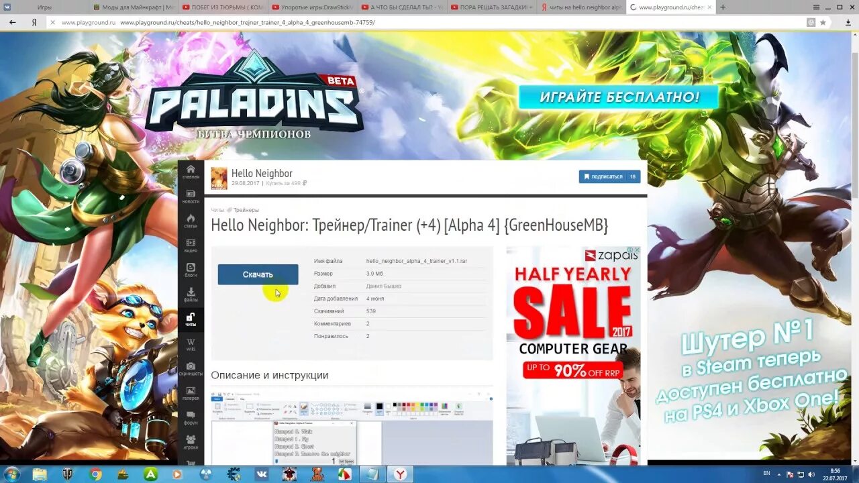This screenshot has height=483, width=859.
Task: Bookmark page with star icon
Action: [x=823, y=22]
